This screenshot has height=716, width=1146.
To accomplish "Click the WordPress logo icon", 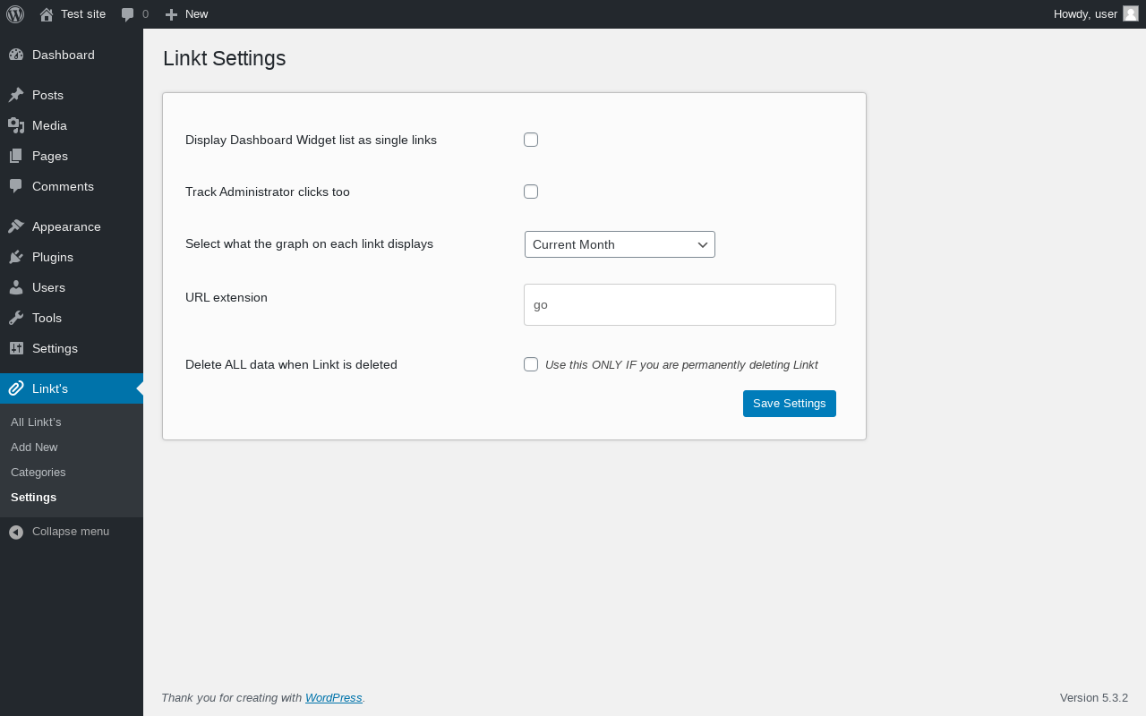I will pos(15,14).
